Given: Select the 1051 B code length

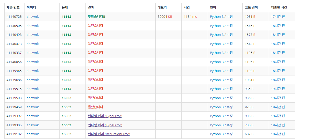Looking at the screenshot, I should [250, 17].
